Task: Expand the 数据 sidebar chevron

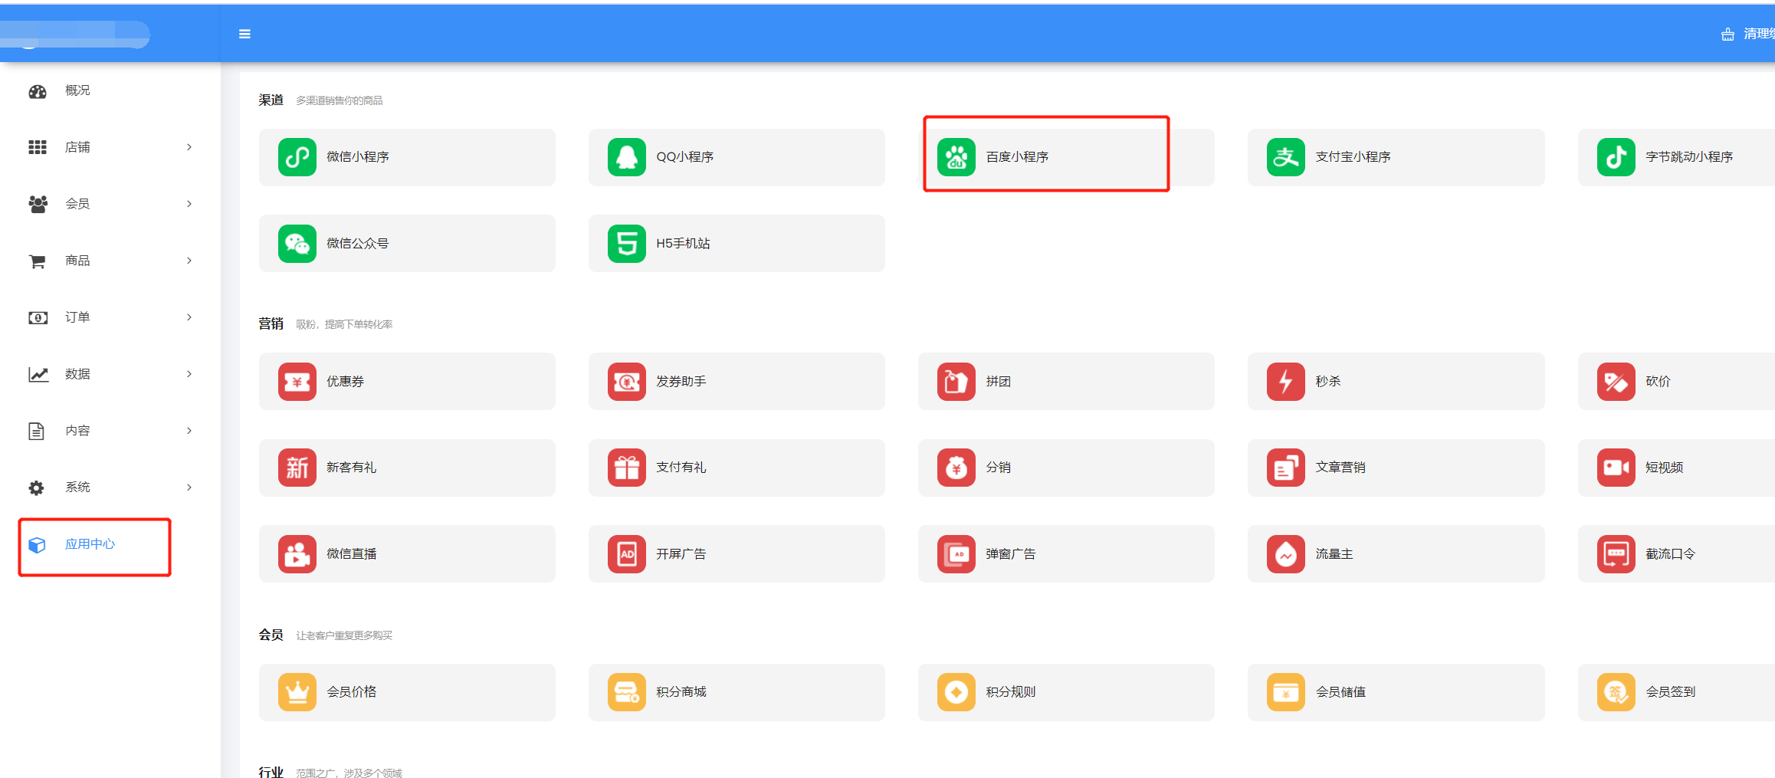Action: tap(189, 374)
